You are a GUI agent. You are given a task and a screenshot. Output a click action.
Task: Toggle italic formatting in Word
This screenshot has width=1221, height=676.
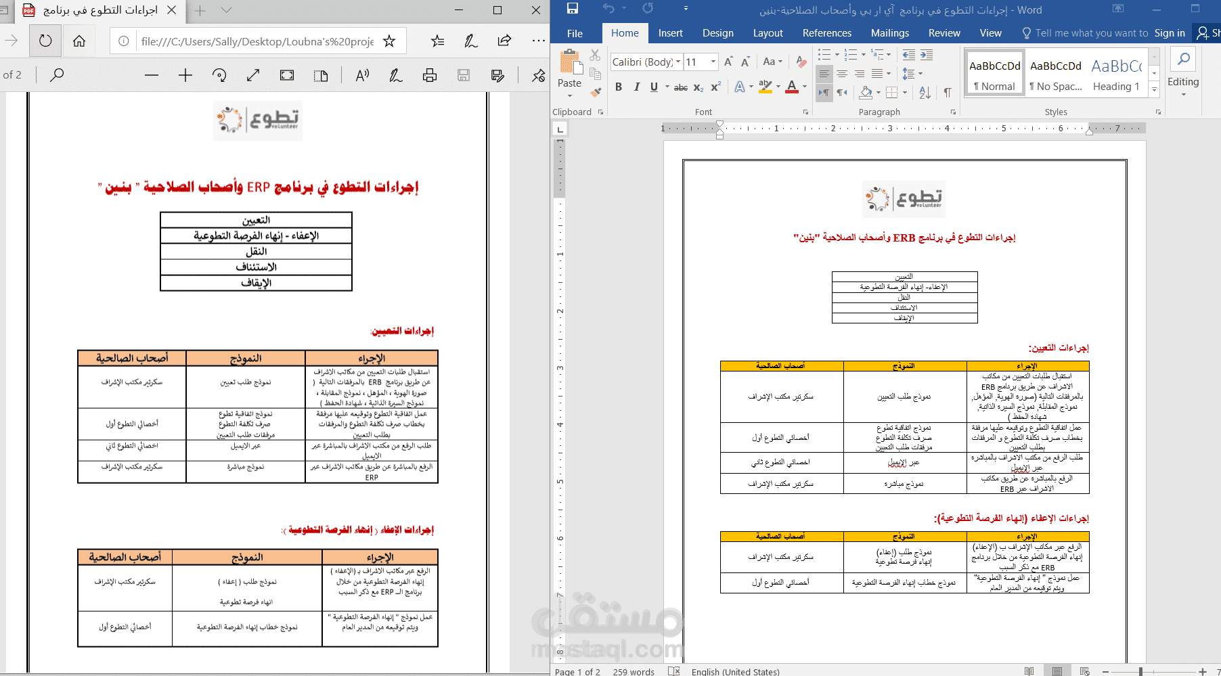(x=636, y=87)
